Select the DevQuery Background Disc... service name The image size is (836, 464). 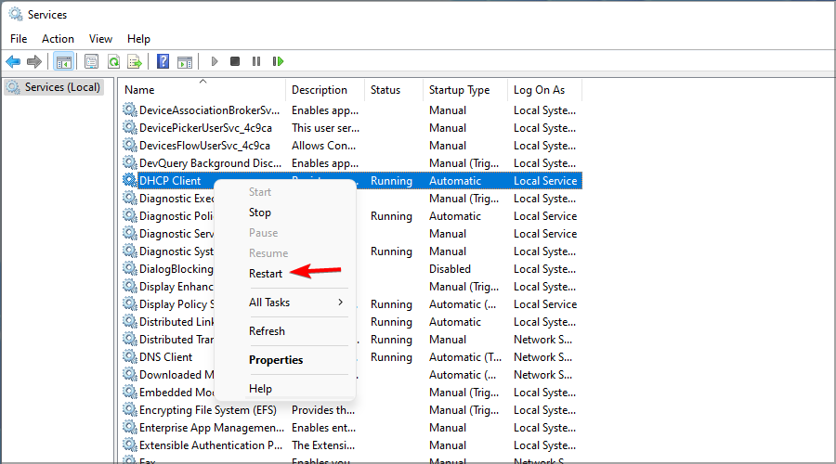coord(211,163)
